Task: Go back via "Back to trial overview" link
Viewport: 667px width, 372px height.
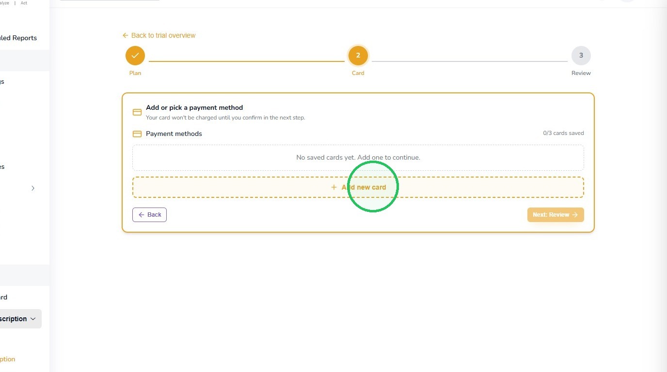Action: pyautogui.click(x=159, y=35)
